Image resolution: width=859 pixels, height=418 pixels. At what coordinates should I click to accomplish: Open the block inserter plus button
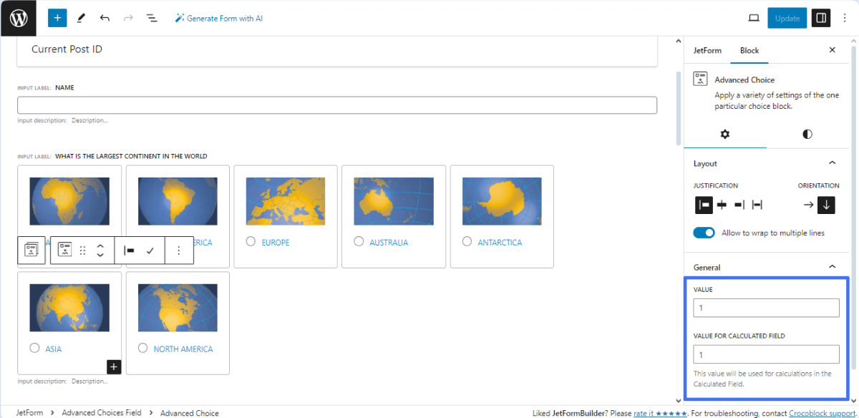57,18
